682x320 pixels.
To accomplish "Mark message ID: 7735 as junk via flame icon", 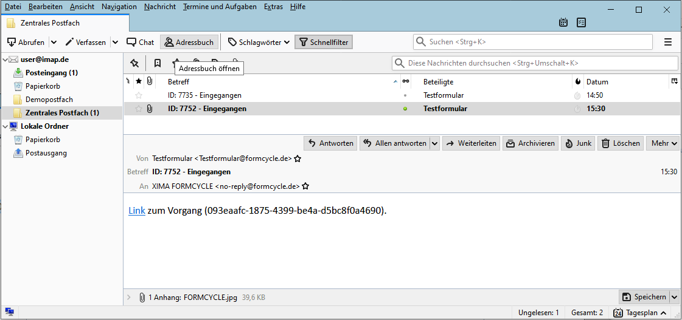I will click(x=577, y=95).
